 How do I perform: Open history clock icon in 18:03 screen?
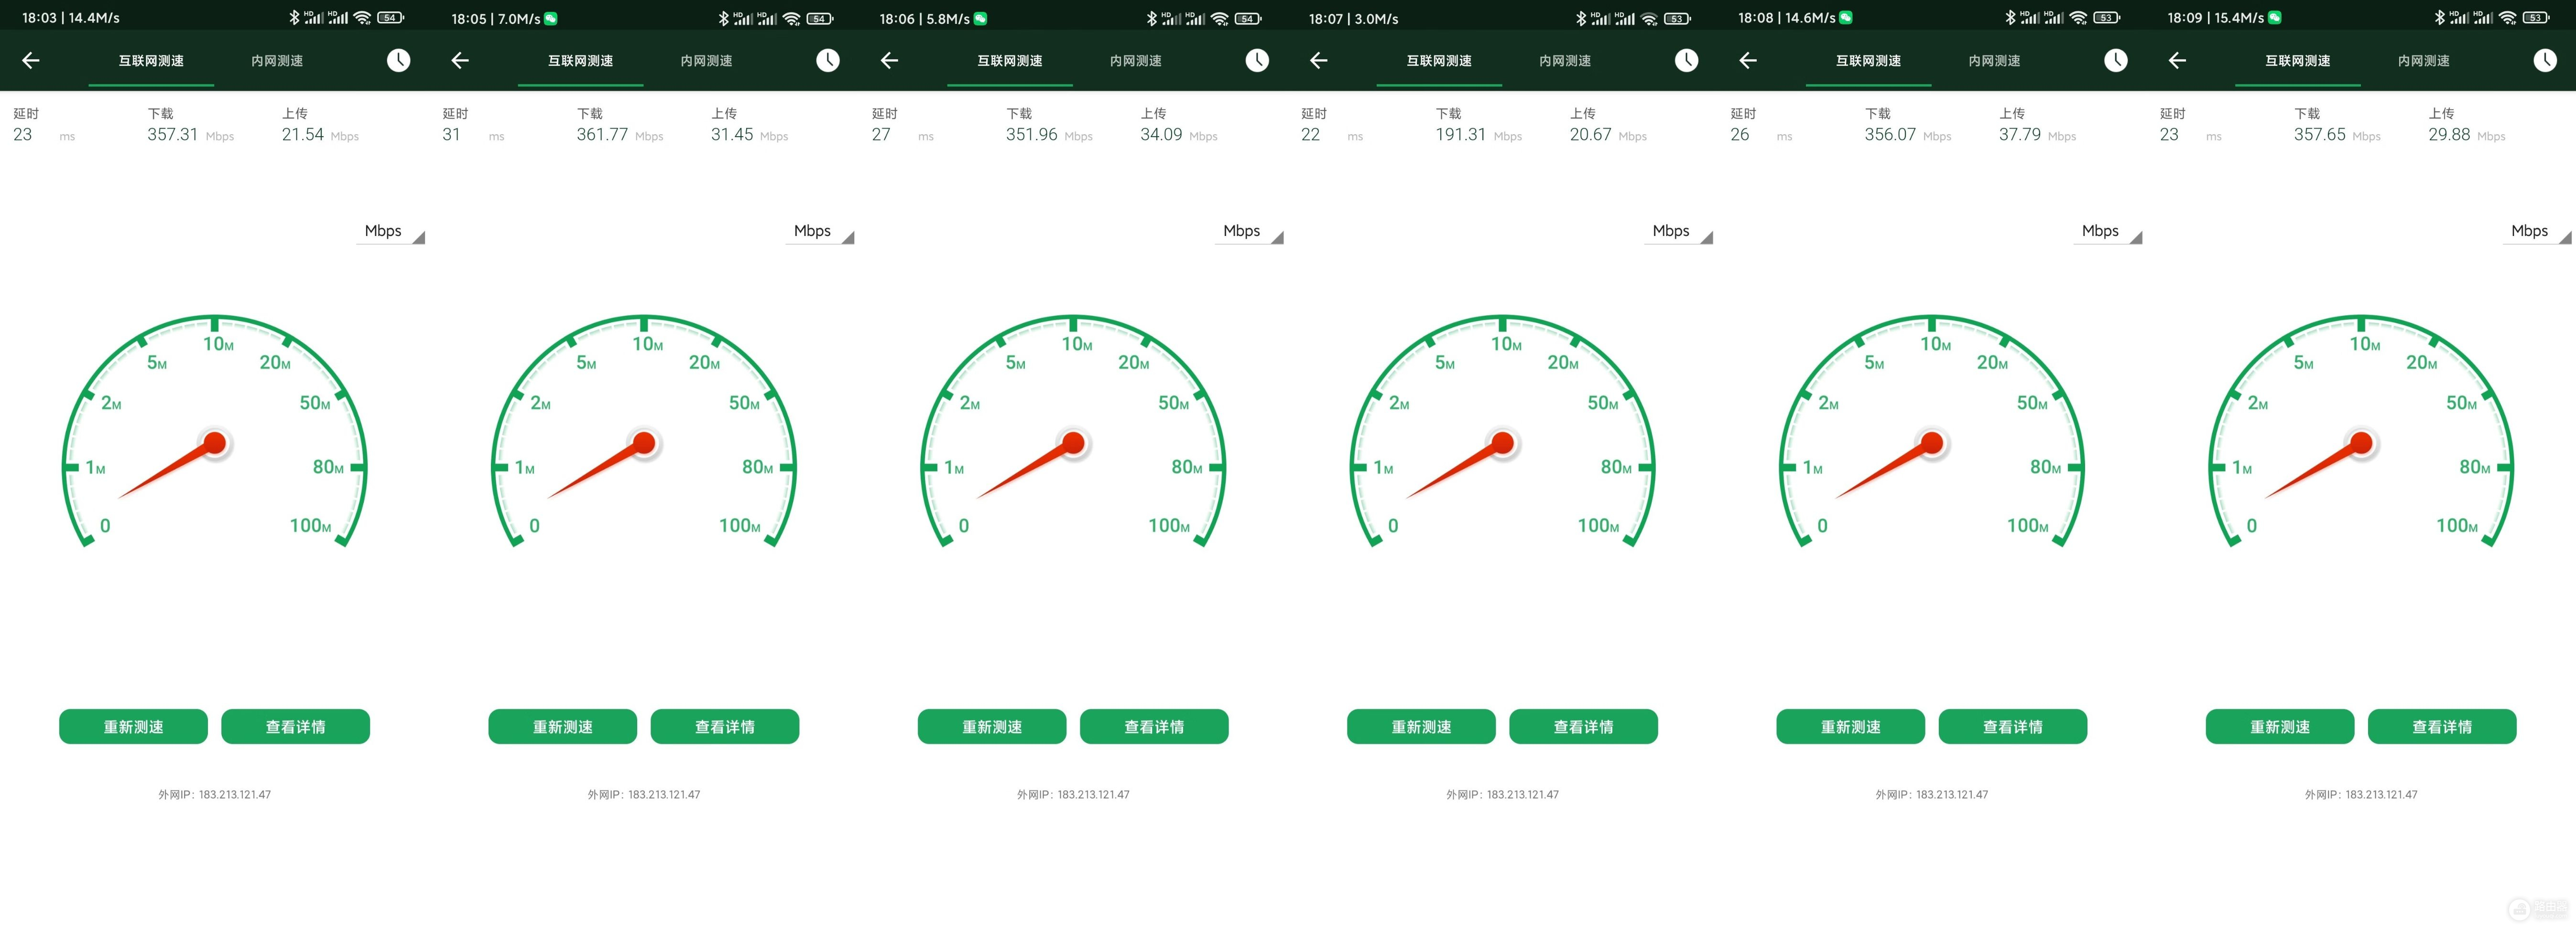coord(398,61)
